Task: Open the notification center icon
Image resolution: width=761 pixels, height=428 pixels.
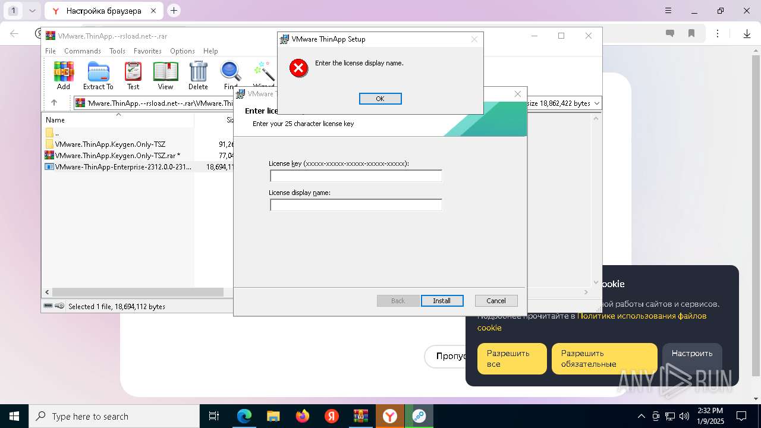Action: [x=741, y=416]
